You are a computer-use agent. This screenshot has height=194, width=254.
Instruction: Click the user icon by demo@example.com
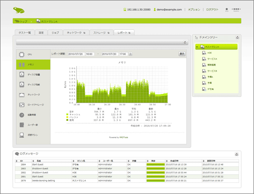click(x=154, y=10)
